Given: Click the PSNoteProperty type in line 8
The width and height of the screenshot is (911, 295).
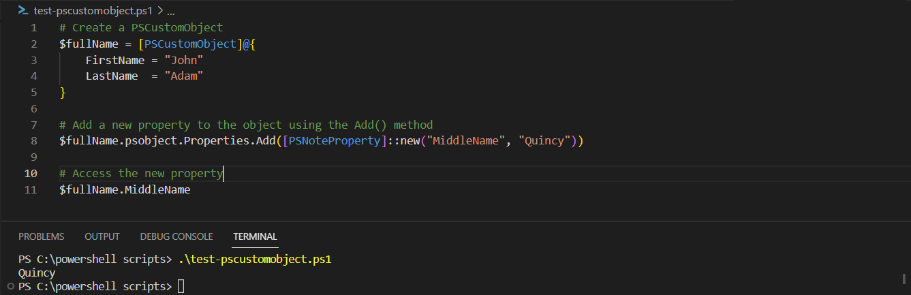Looking at the screenshot, I should pyautogui.click(x=335, y=141).
